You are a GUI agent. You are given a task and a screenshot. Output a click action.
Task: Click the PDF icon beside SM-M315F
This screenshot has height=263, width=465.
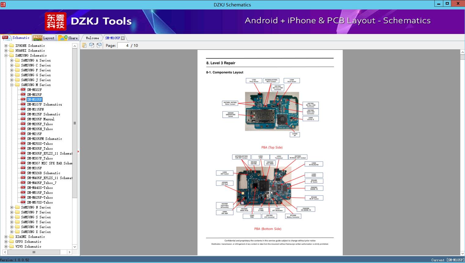click(23, 168)
